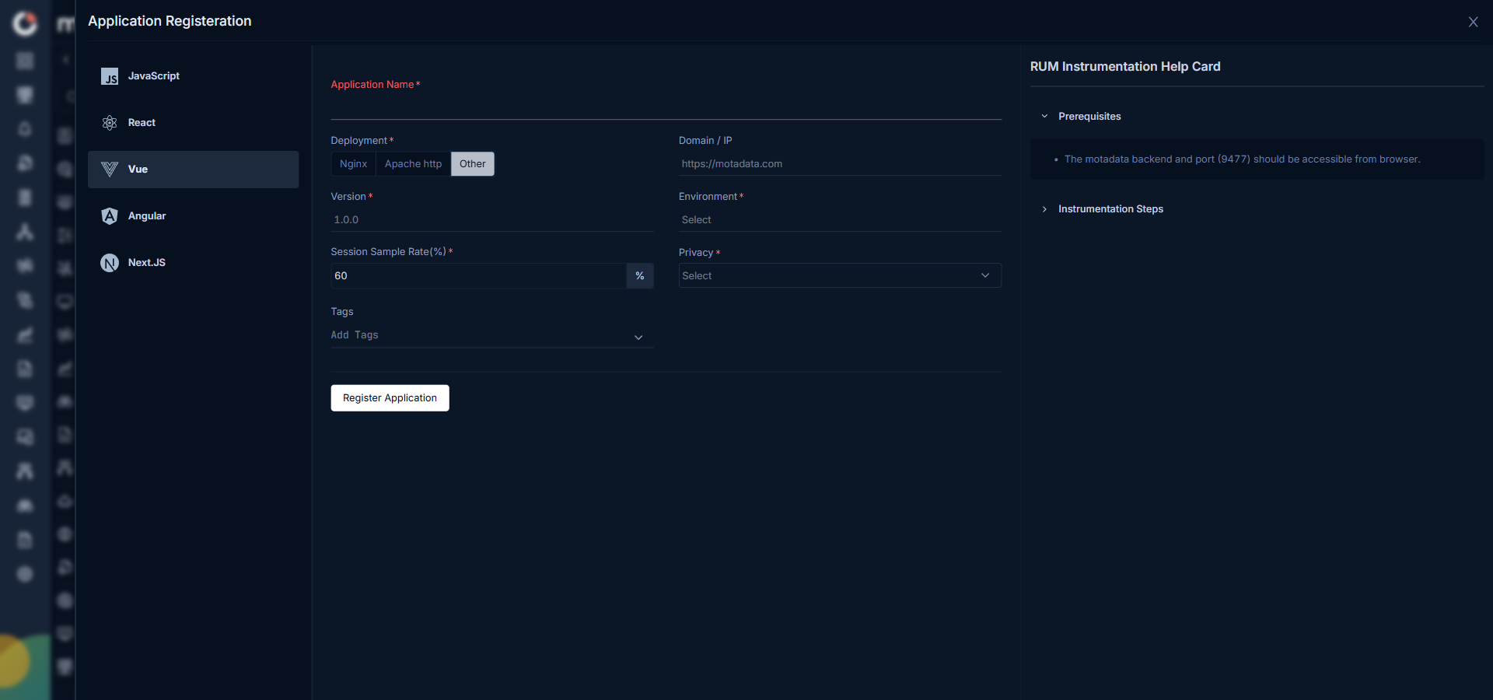This screenshot has width=1493, height=700.
Task: Select the JavaScript framework option
Action: (x=193, y=76)
